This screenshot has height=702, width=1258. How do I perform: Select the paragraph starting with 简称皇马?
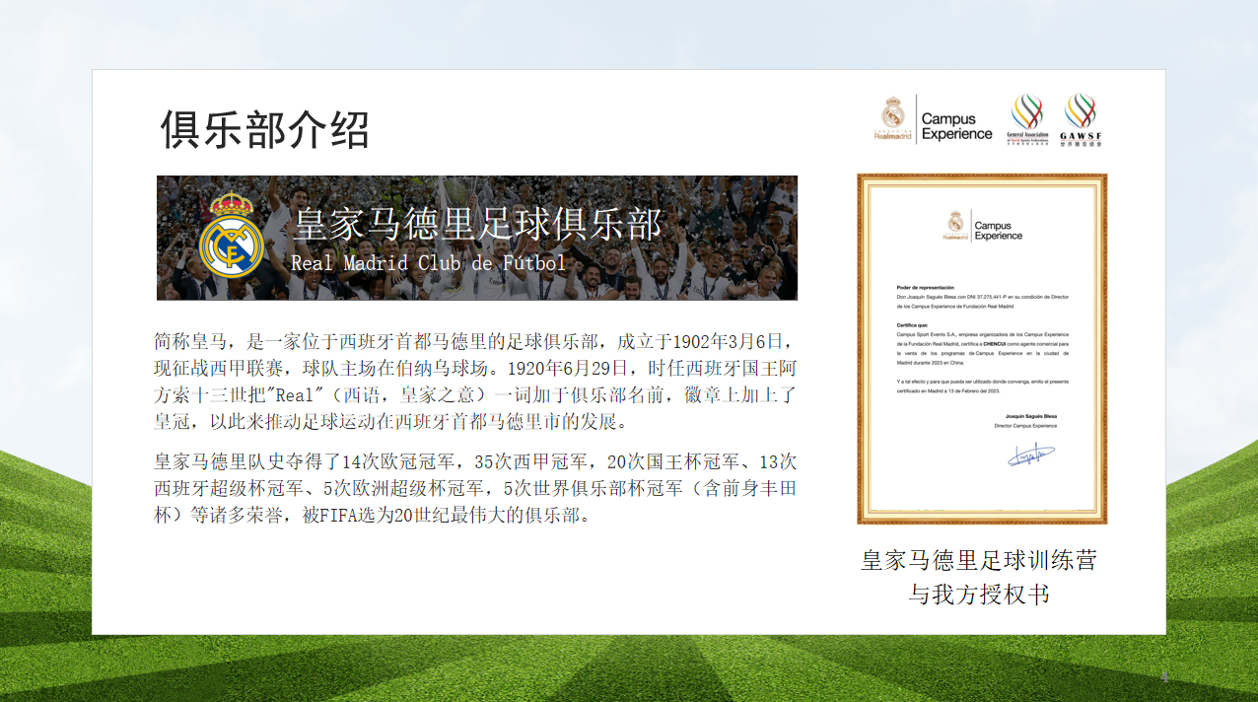(475, 383)
